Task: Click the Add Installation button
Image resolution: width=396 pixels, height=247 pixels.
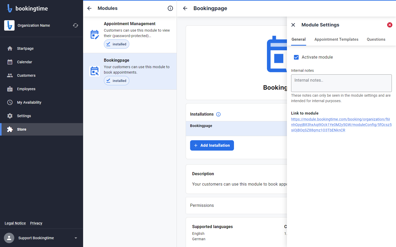Action: click(212, 145)
